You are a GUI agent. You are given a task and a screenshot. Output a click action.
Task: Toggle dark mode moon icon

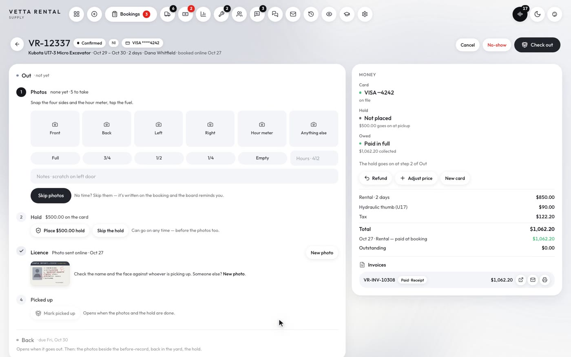(x=538, y=14)
